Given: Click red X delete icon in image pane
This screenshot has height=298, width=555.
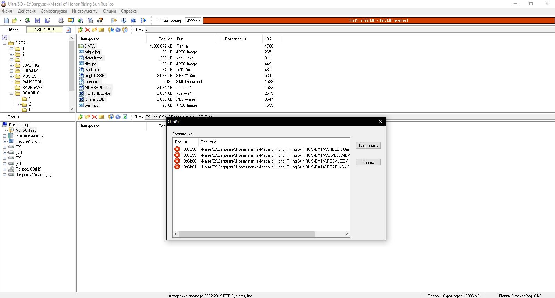Looking at the screenshot, I should 88,30.
